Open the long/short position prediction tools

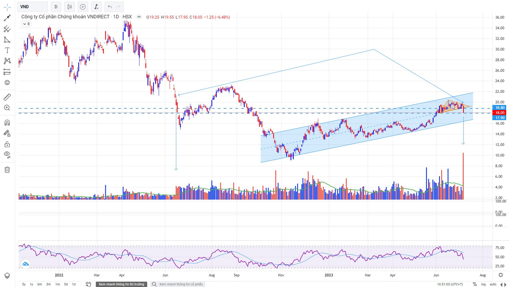7,72
